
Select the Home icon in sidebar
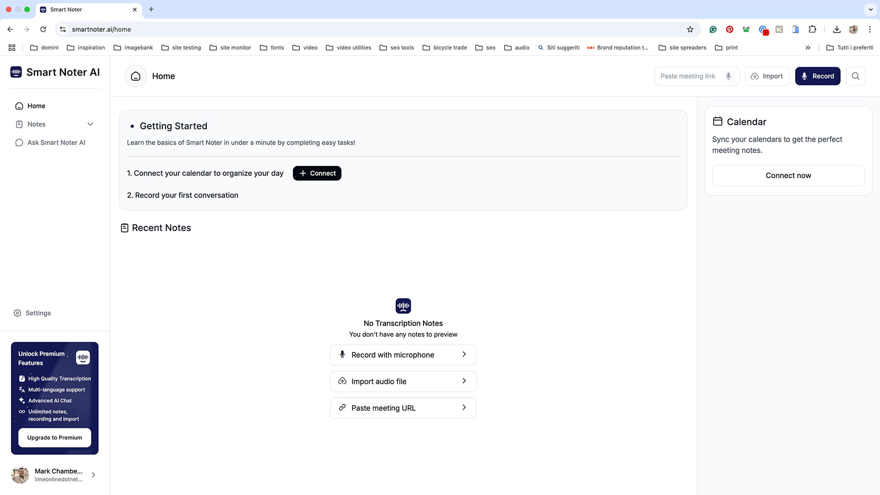coord(19,106)
